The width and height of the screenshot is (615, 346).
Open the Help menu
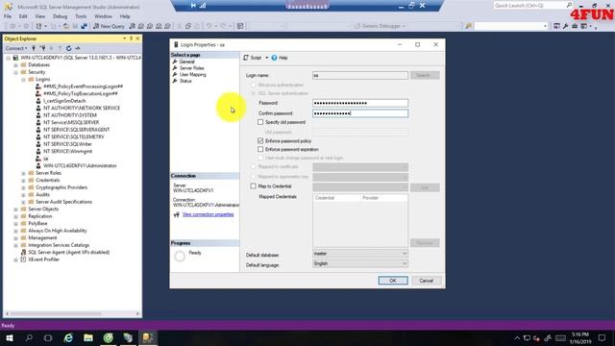[x=125, y=16]
